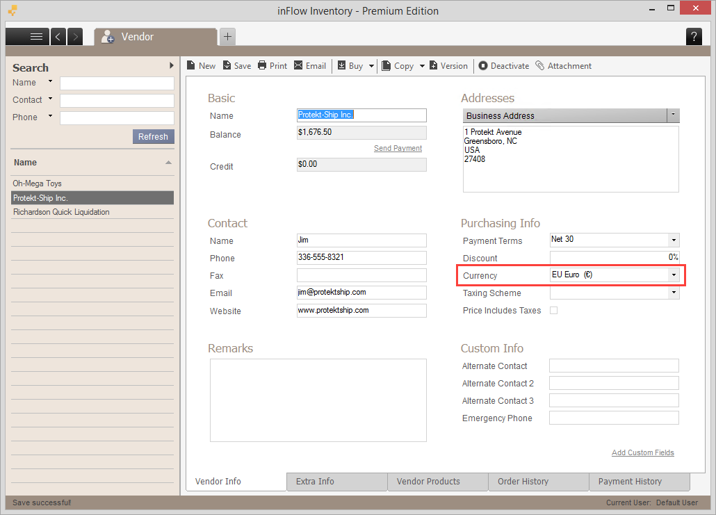Sort vendor list by Name column
Viewport: 716px width, 515px height.
point(92,163)
